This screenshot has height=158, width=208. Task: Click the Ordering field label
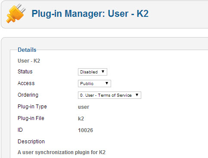click(x=28, y=95)
